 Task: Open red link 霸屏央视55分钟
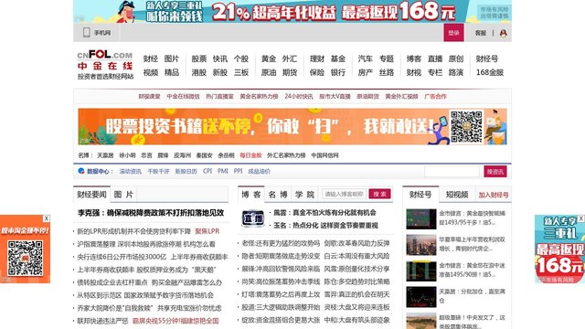point(175,321)
